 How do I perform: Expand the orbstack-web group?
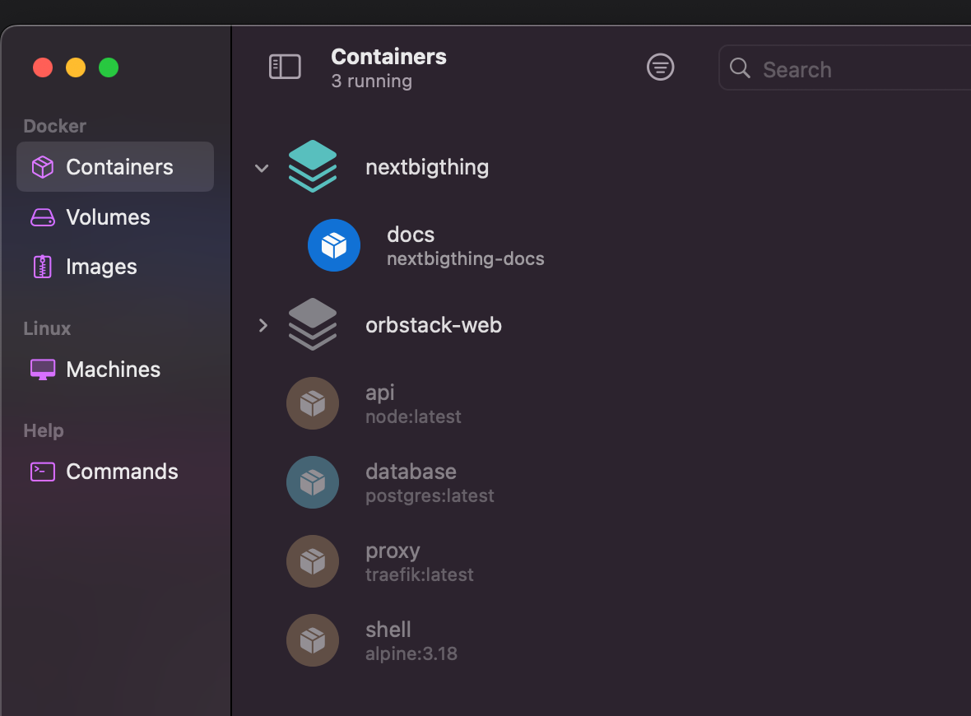[262, 325]
